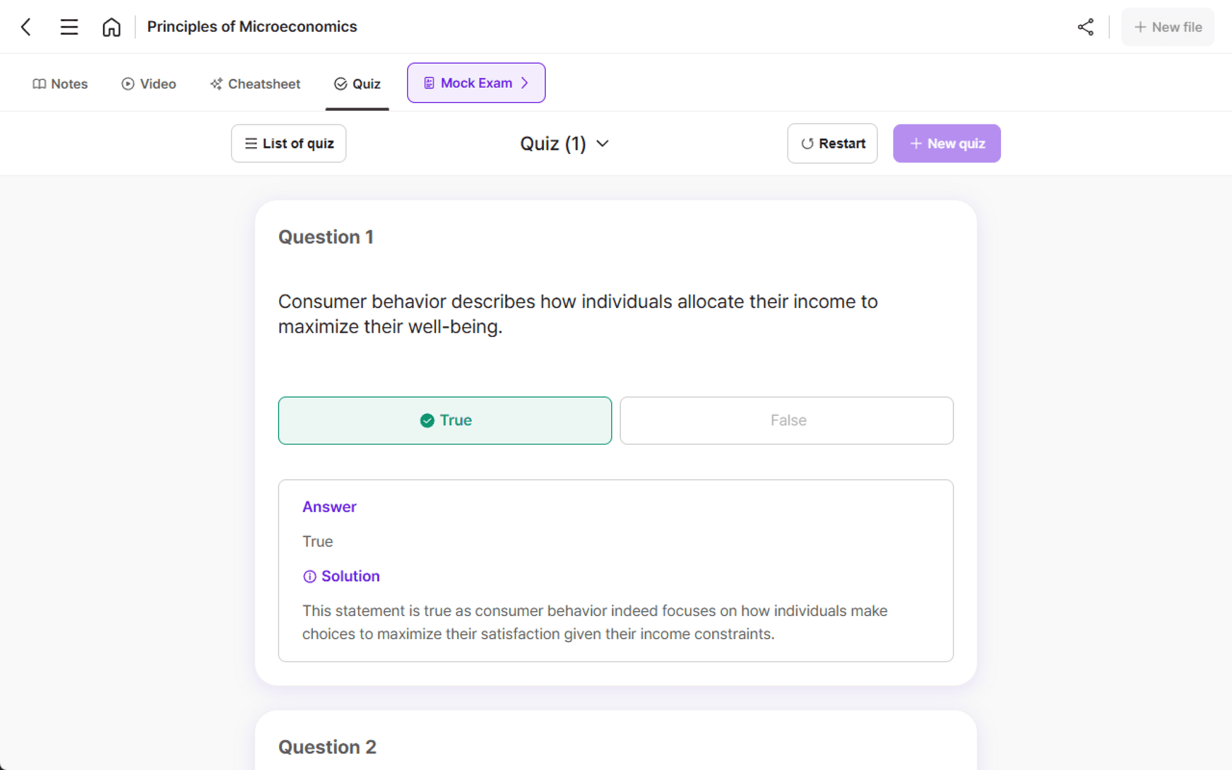Click the Principles of Microeconomics title
1232x770 pixels.
[252, 26]
